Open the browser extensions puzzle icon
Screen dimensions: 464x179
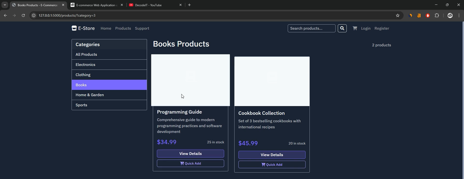coord(437,15)
